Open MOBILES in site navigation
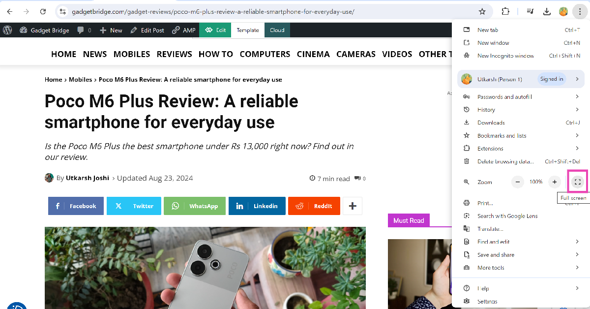The height and width of the screenshot is (309, 590). pyautogui.click(x=132, y=54)
